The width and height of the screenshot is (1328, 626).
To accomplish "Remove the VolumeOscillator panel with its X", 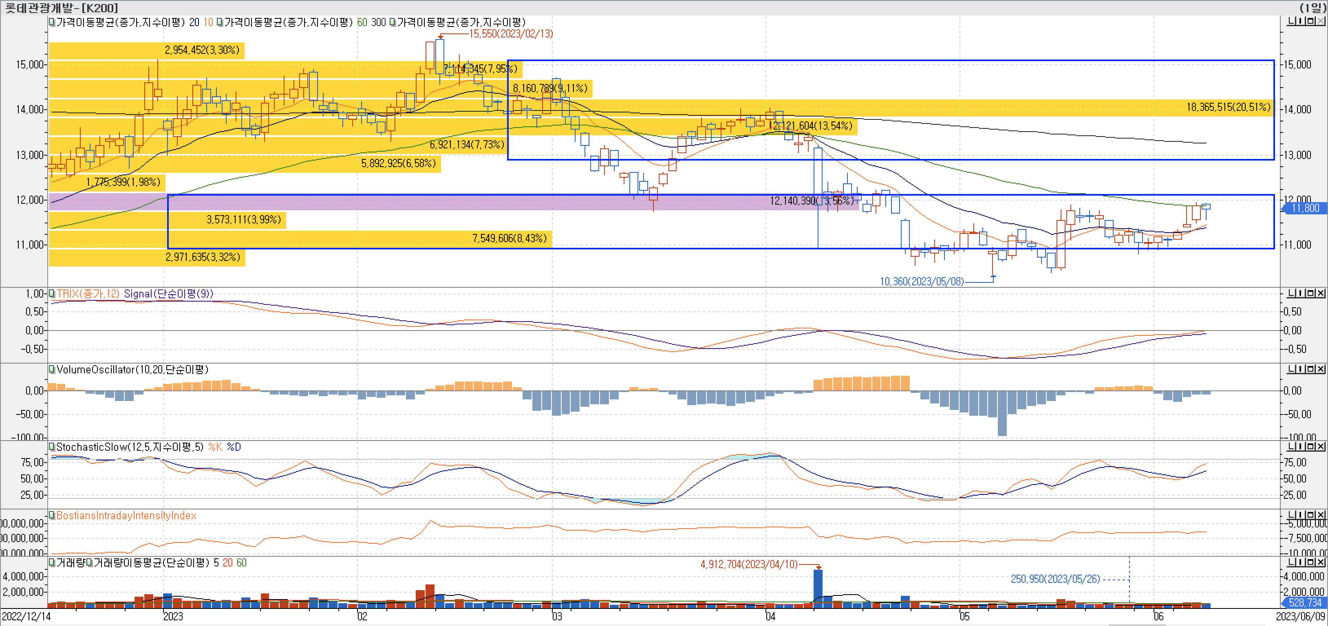I will click(1320, 369).
